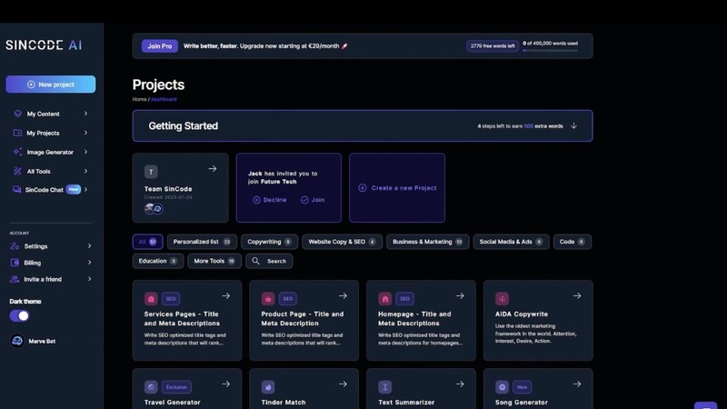Screen dimensions: 727x409
Task: Expand Invite a friend chevron
Action: 89,279
